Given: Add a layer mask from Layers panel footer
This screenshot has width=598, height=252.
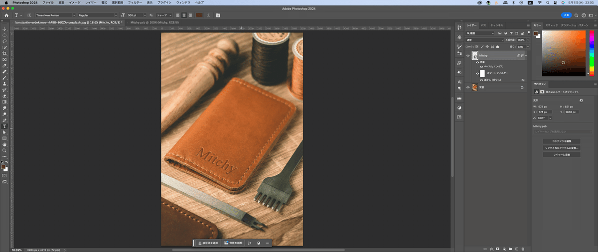Looking at the screenshot, I should coord(497,248).
